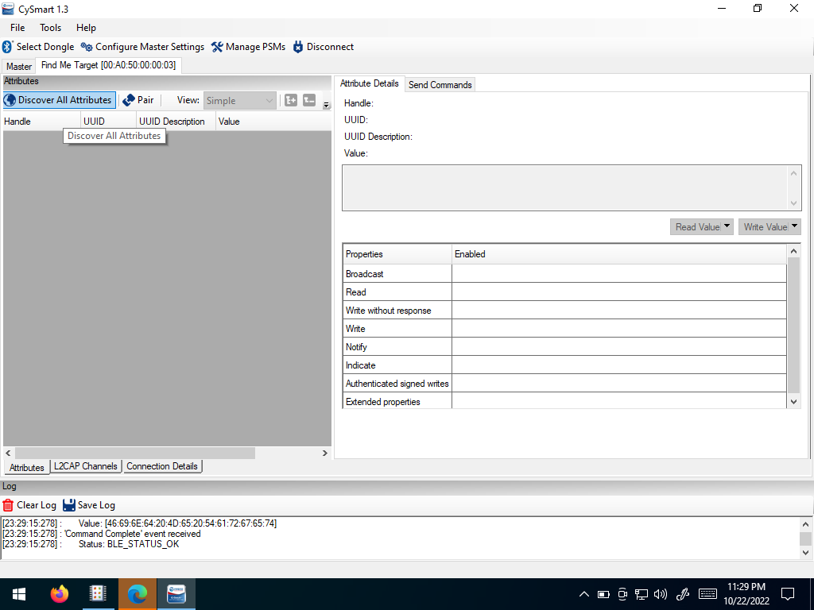Click the Read Value button
This screenshot has height=610, width=814.
coord(696,226)
